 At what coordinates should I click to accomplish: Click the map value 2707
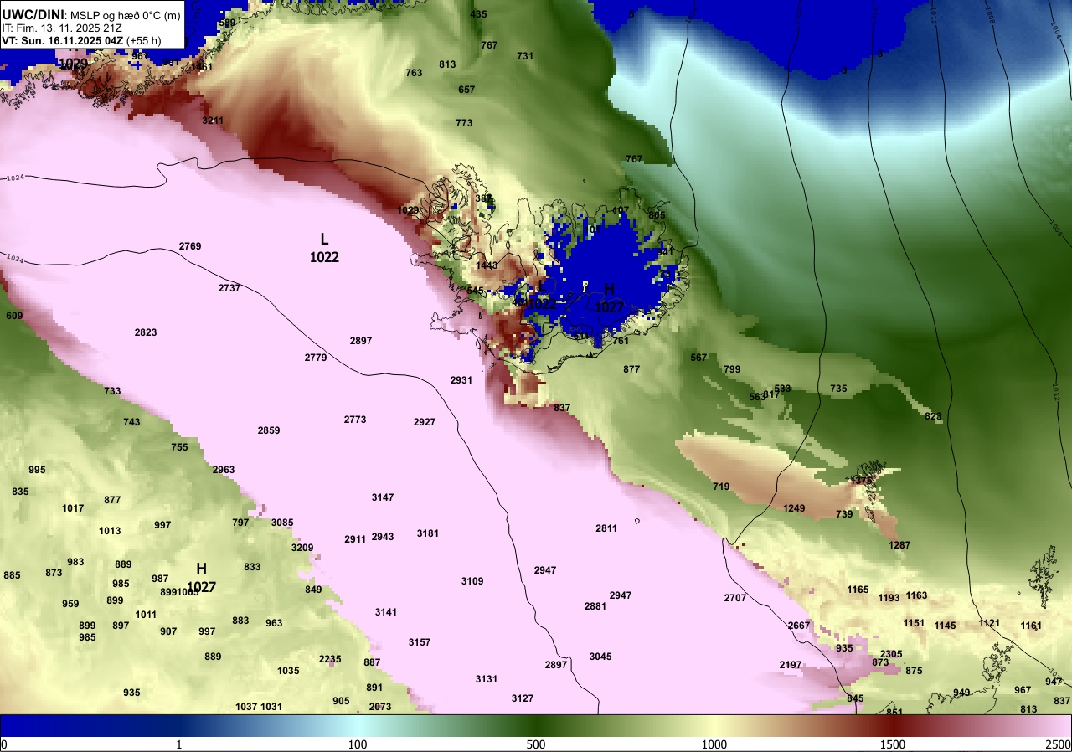click(735, 598)
